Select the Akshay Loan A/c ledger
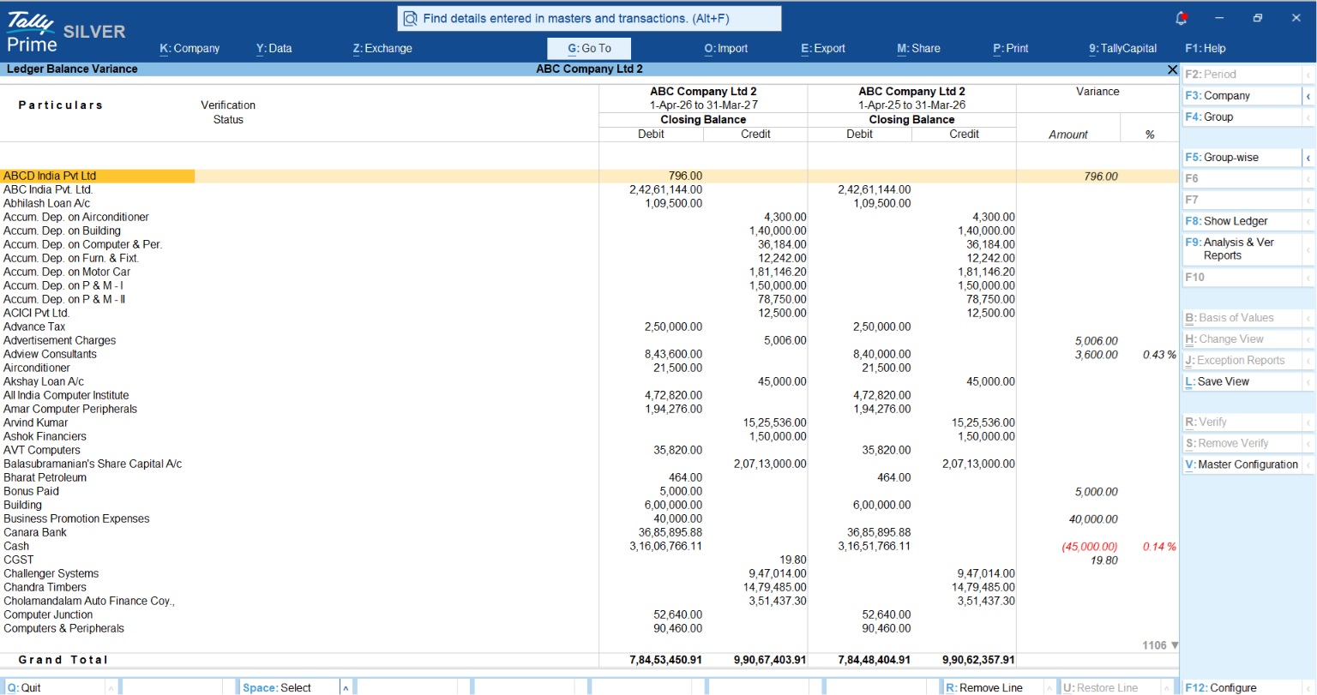Viewport: 1317px width, 695px height. click(x=44, y=382)
